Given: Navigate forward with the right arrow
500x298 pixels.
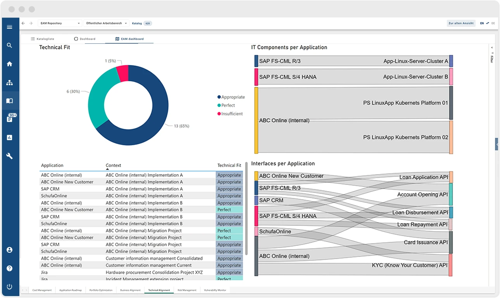Looking at the screenshot, I should click(x=31, y=23).
